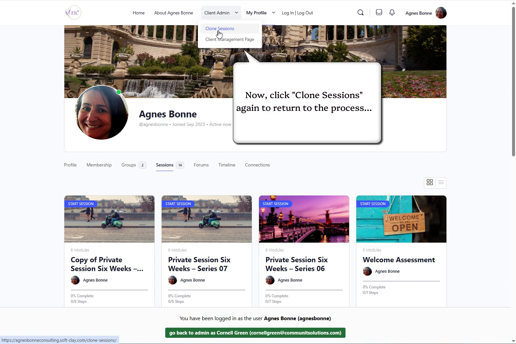The height and width of the screenshot is (344, 516).
Task: Click Agnes Bonne header avatar
Action: 441,13
